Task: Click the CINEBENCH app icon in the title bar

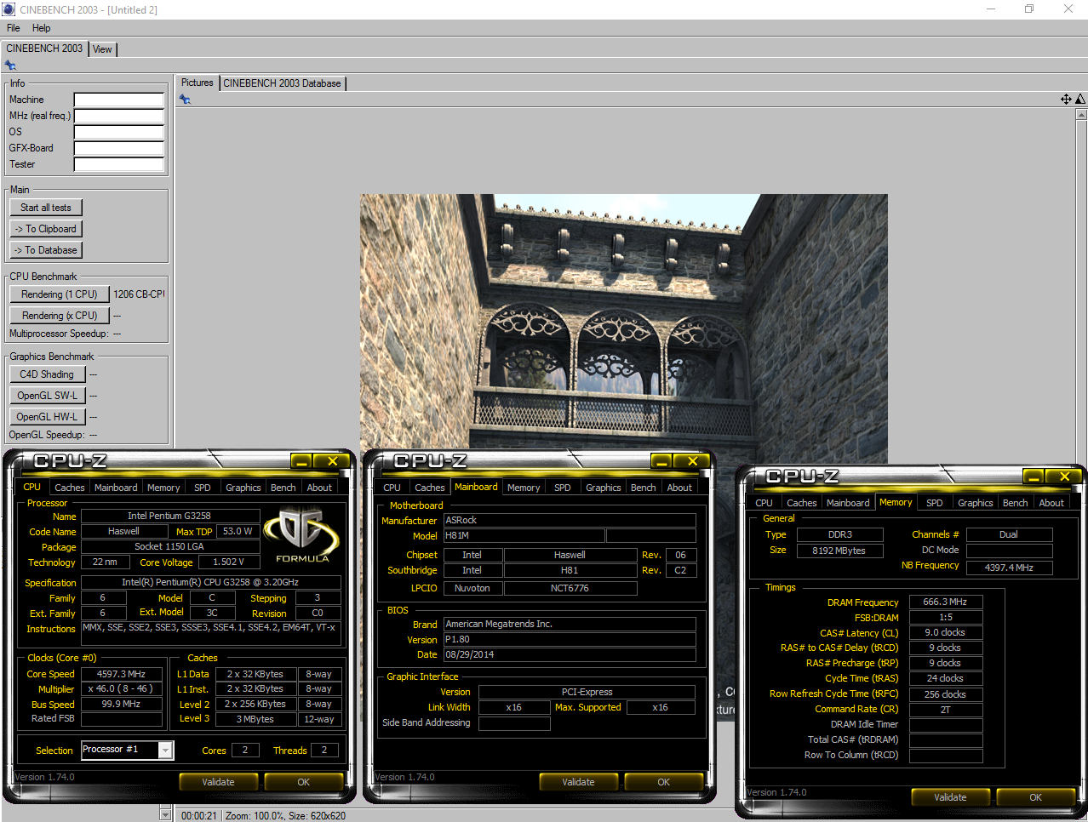Action: pos(9,9)
